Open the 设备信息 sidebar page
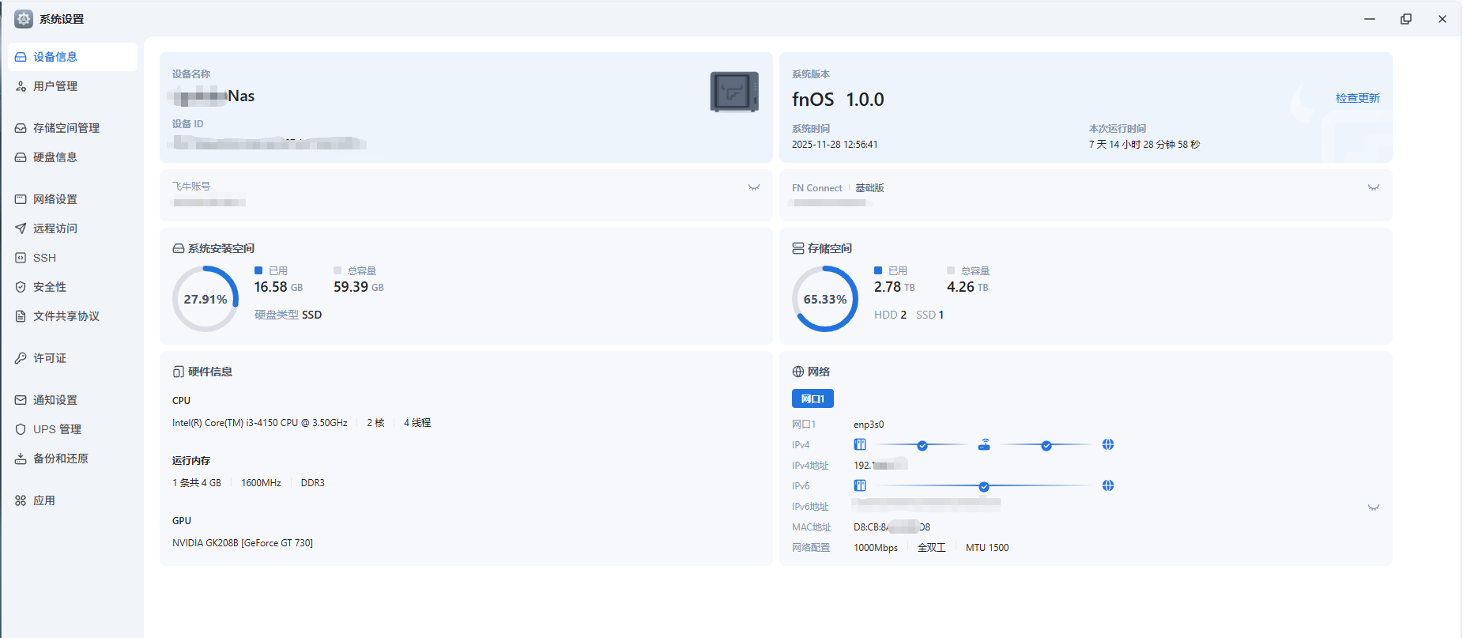The width and height of the screenshot is (1463, 638). tap(73, 57)
